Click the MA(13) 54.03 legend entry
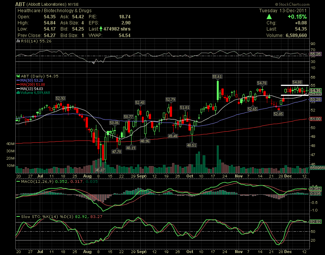 click(x=30, y=89)
